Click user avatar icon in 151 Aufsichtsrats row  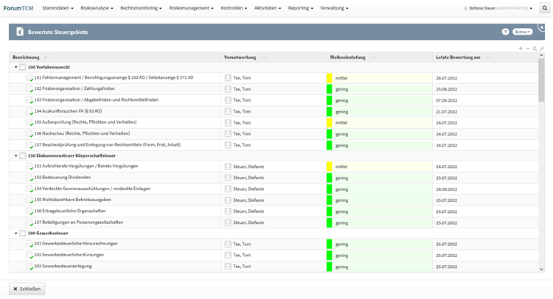point(228,166)
